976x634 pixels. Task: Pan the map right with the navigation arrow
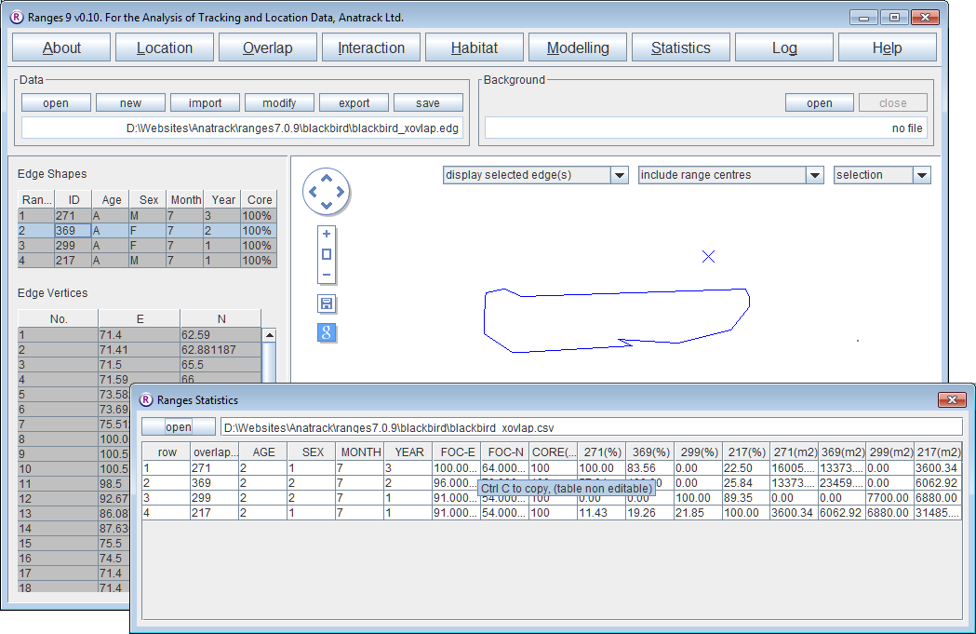340,193
